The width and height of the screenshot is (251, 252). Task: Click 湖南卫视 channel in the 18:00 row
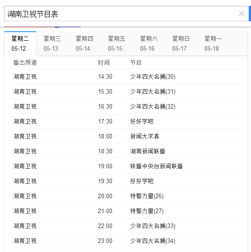(x=25, y=137)
